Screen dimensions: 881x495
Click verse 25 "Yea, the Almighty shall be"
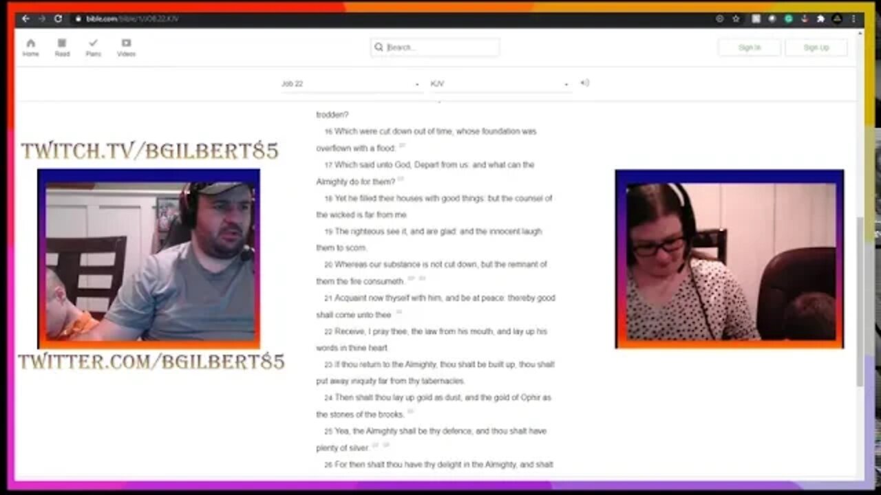point(431,439)
